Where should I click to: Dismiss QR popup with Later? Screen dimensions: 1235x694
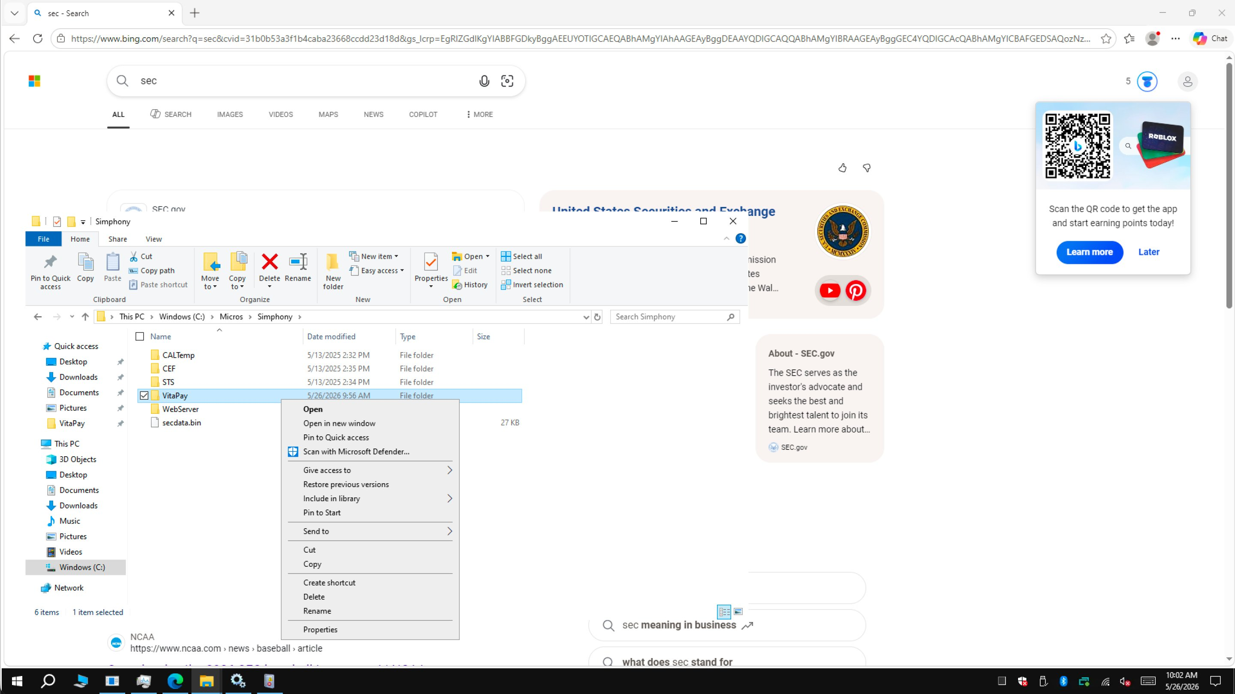[1149, 252]
